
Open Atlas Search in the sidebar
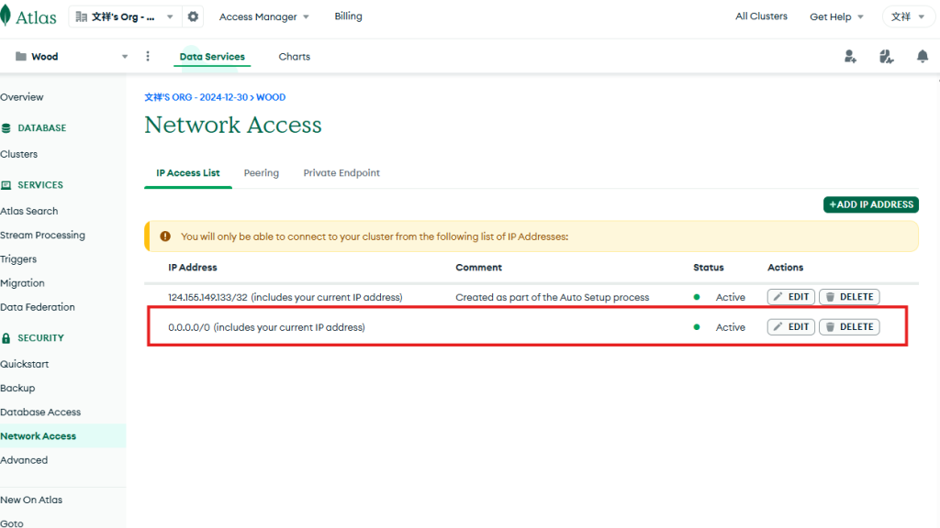pyautogui.click(x=28, y=211)
